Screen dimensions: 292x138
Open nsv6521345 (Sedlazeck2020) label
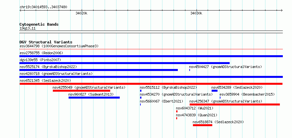pyautogui.click(x=45, y=80)
